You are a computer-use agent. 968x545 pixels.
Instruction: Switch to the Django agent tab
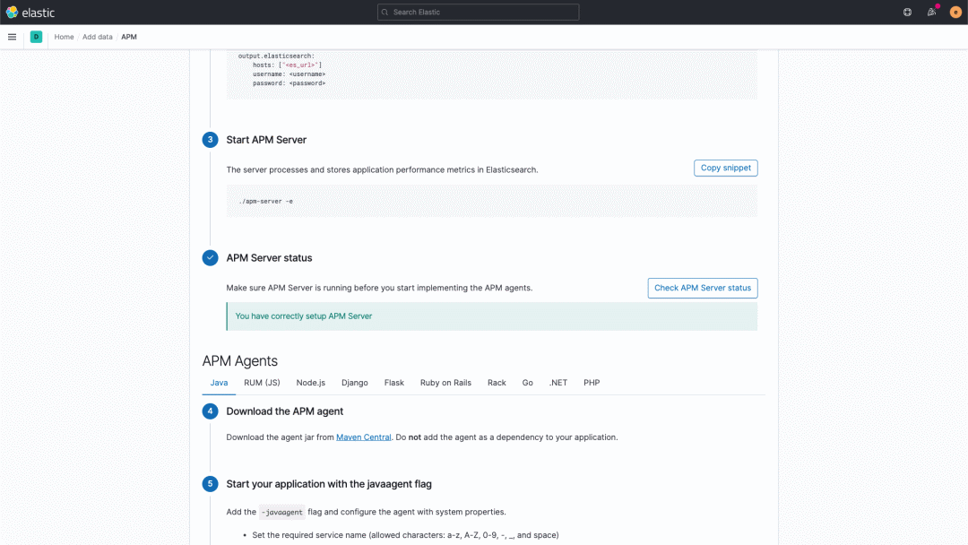tap(354, 382)
